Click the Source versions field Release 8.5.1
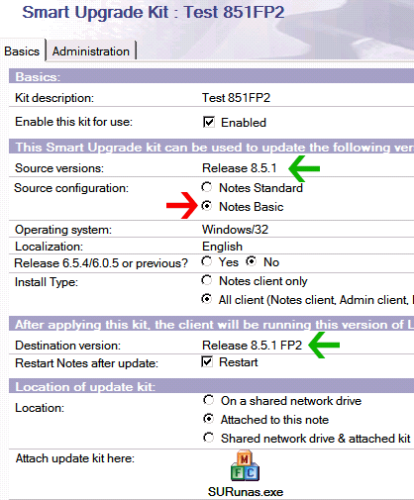Image resolution: width=414 pixels, height=500 pixels. click(x=240, y=168)
